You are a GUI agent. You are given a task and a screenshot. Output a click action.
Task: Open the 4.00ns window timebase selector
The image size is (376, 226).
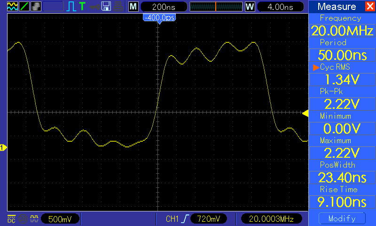[x=280, y=7]
